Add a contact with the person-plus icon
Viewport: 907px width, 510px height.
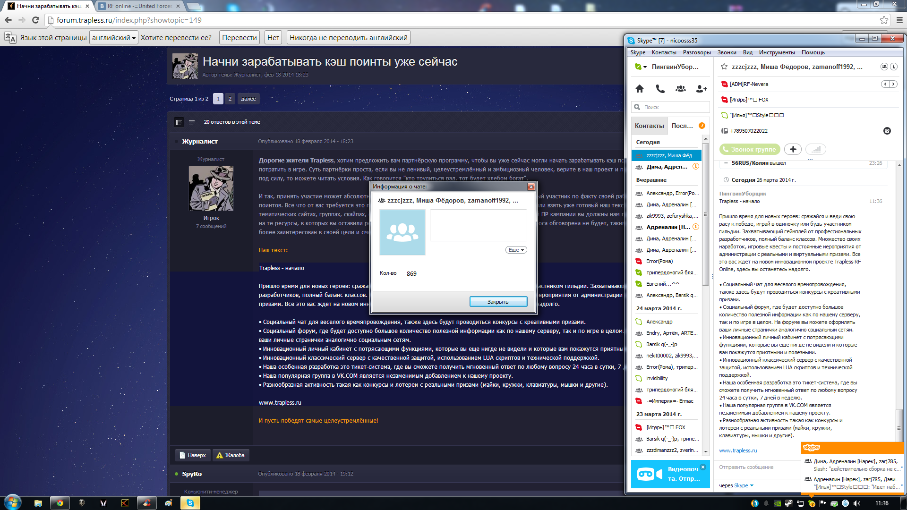[702, 88]
